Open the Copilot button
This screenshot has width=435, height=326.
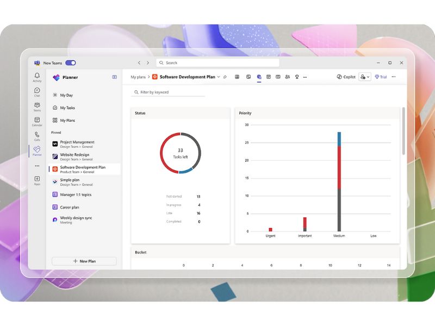(346, 77)
